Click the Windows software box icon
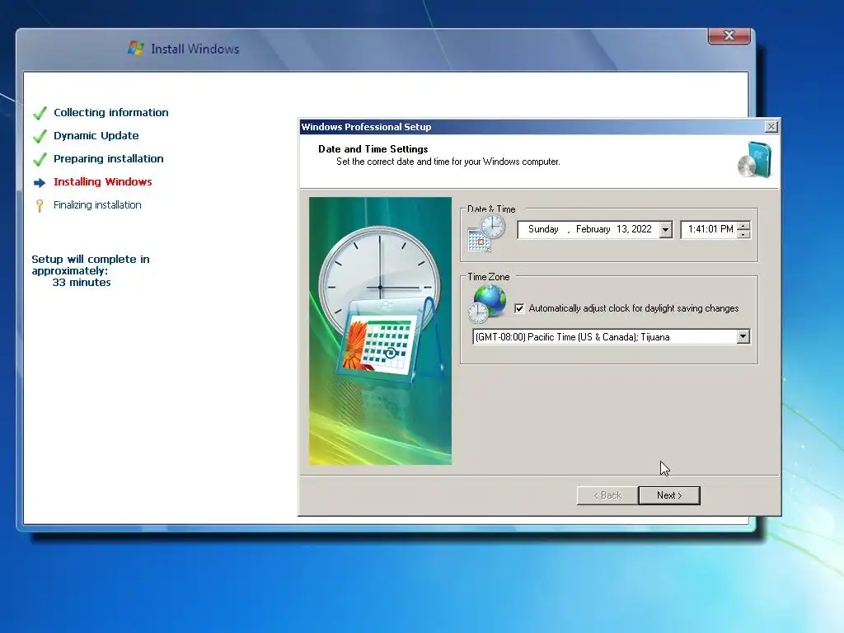The width and height of the screenshot is (844, 633). click(755, 160)
